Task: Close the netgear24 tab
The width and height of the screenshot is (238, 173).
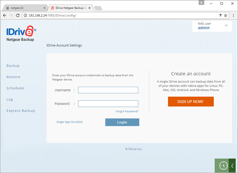Action: tap(44, 8)
